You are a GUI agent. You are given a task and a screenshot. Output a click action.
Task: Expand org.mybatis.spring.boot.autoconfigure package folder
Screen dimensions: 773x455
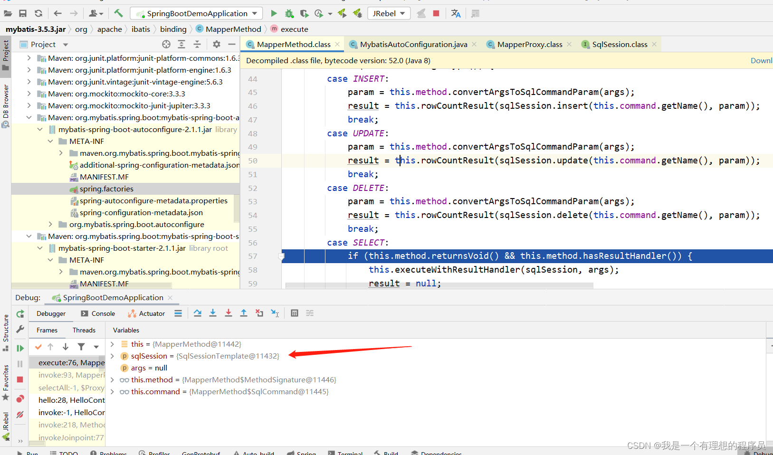(x=50, y=224)
